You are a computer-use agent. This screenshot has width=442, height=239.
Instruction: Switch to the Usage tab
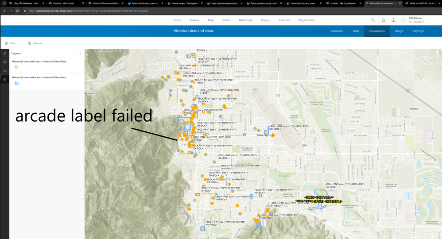tap(399, 31)
